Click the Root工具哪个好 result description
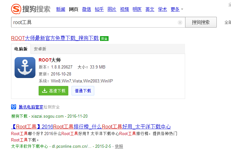231x150 pixels. coord(94,137)
